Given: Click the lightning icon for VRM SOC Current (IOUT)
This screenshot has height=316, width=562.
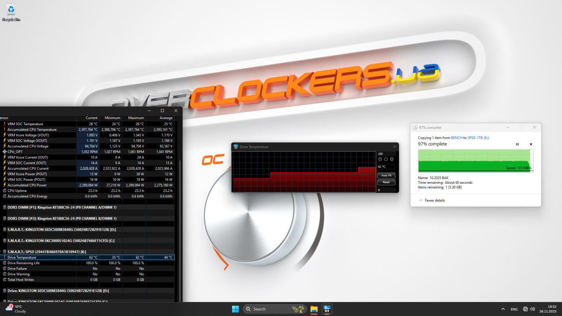Looking at the screenshot, I should click(5, 163).
